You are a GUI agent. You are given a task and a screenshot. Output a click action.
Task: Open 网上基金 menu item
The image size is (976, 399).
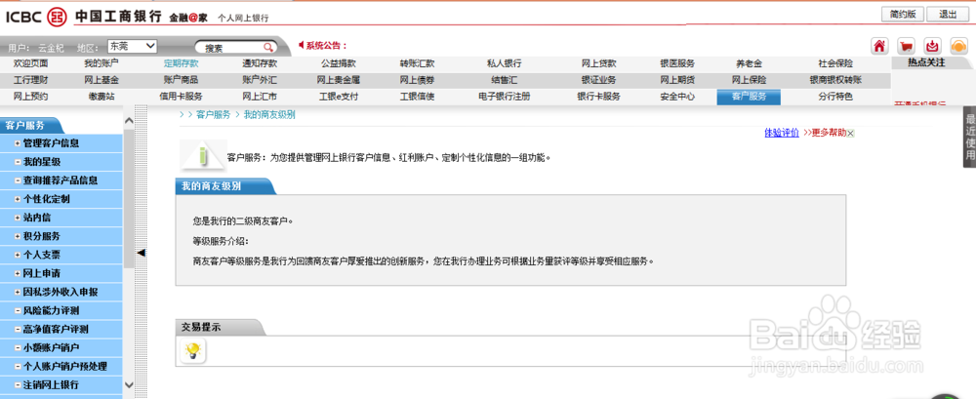pos(102,80)
